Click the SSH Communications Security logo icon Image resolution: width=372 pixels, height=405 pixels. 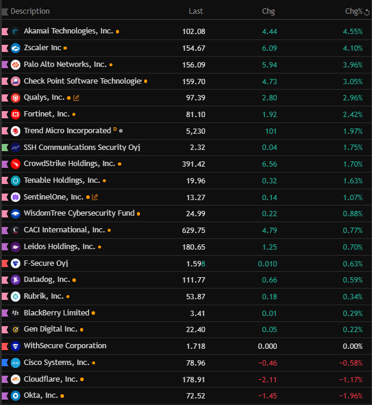tap(16, 148)
